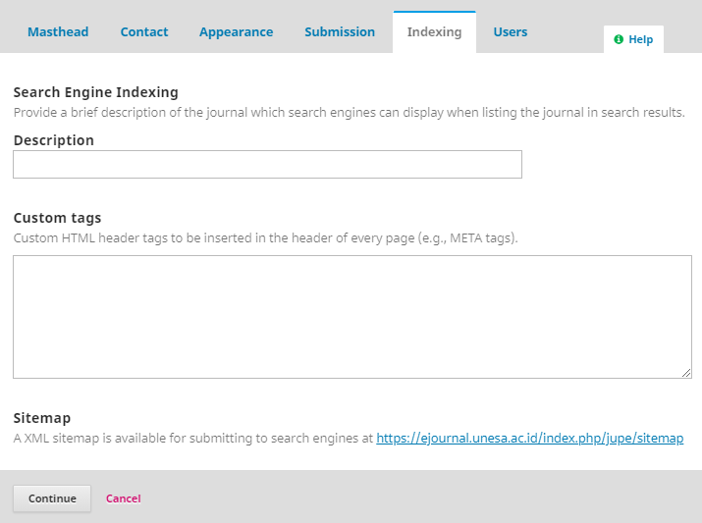The height and width of the screenshot is (523, 702).
Task: Click the green info icon beside Help
Action: (619, 40)
